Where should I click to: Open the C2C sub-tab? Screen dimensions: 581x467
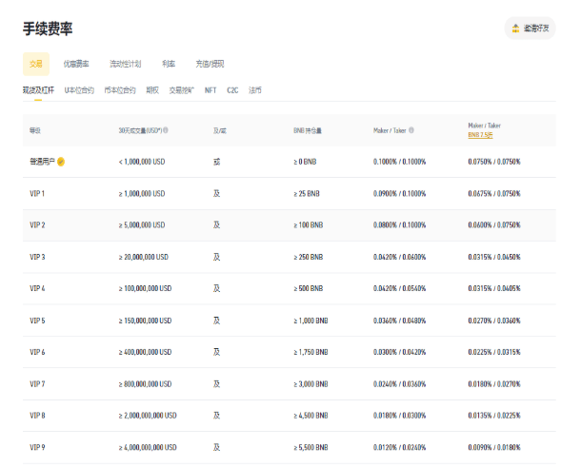tap(232, 90)
